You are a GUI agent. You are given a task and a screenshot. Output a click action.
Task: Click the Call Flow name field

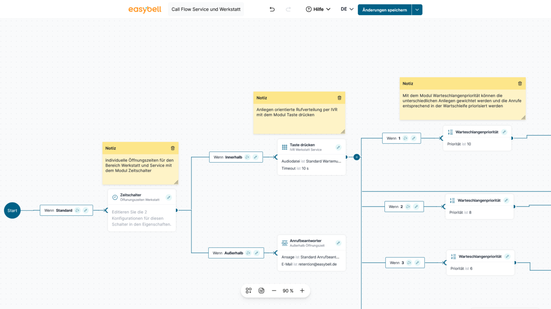pyautogui.click(x=206, y=9)
